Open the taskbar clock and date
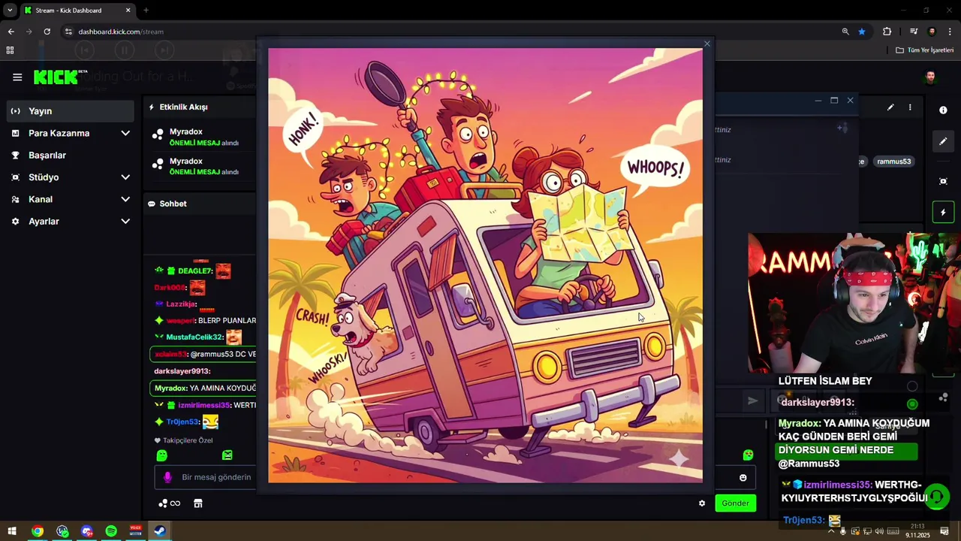The height and width of the screenshot is (541, 961). point(917,531)
